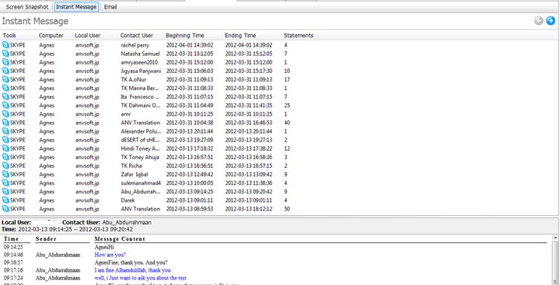
Task: Click statements count 50
Action: [287, 209]
